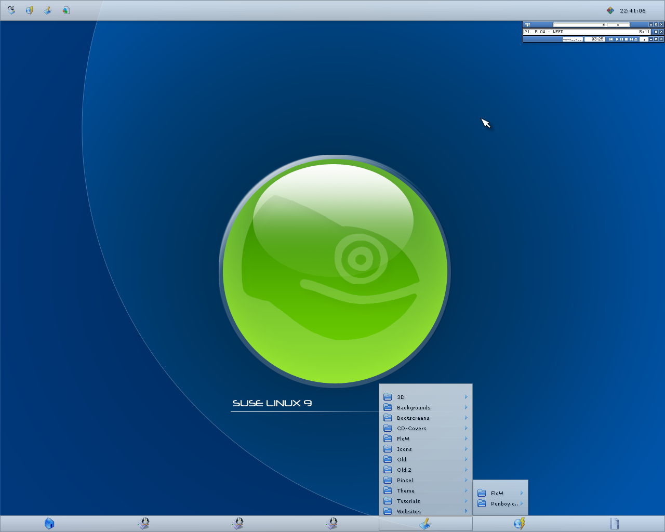Adjust the short balance slider in media player
The width and height of the screenshot is (665, 532).
pos(618,24)
